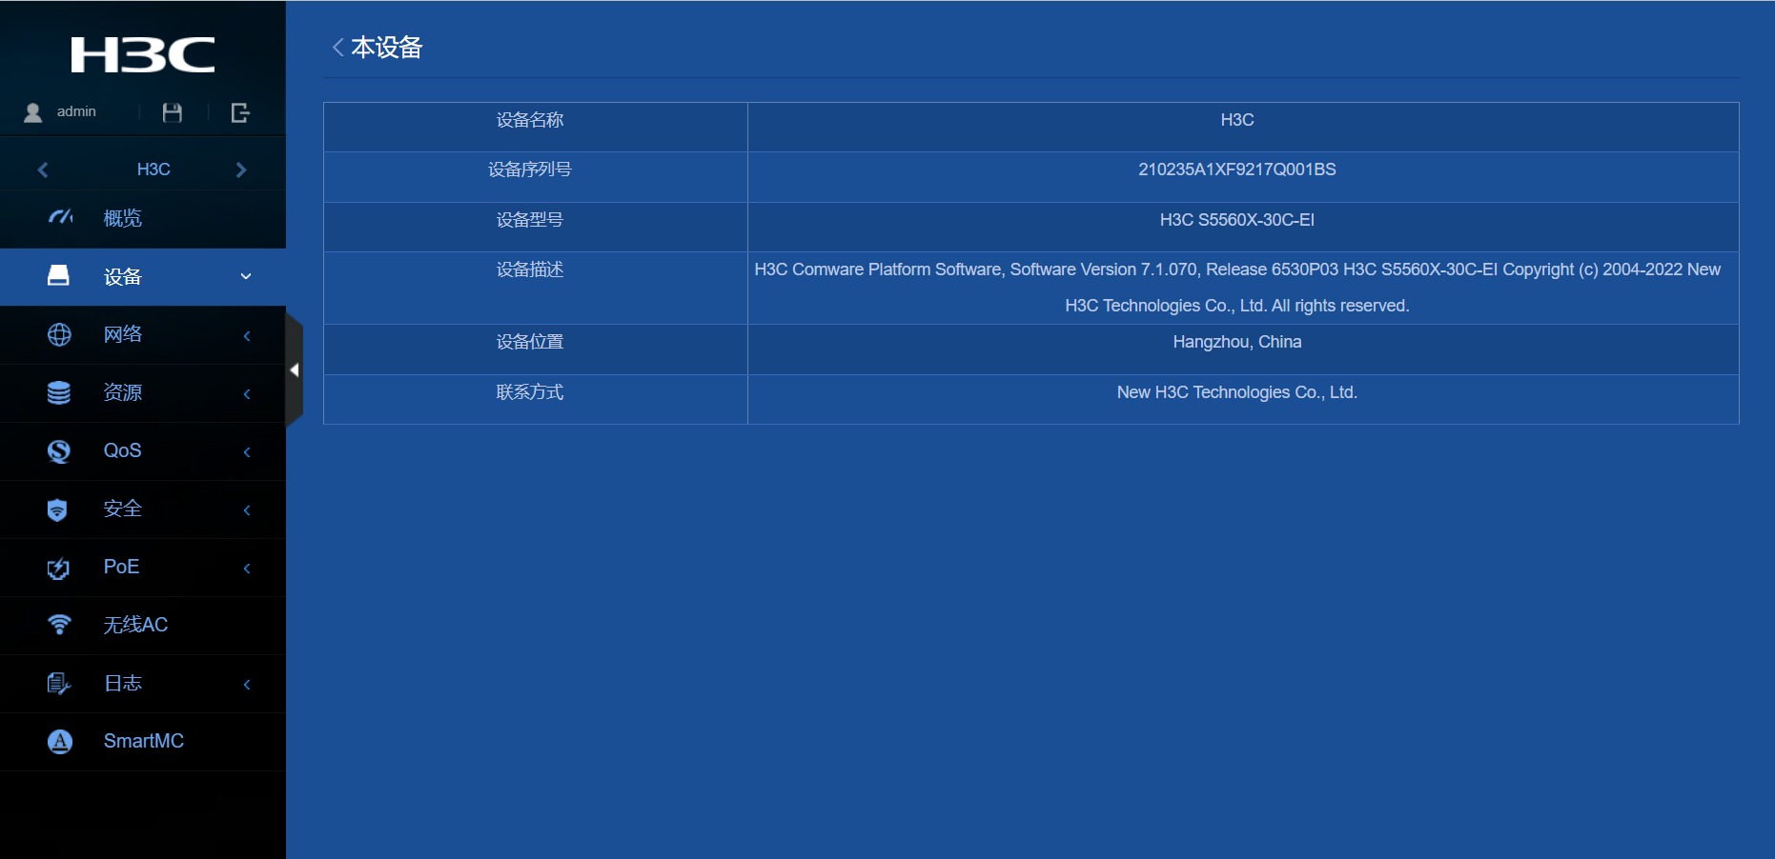Click the 日志 log document icon
This screenshot has height=859, width=1775.
[59, 683]
